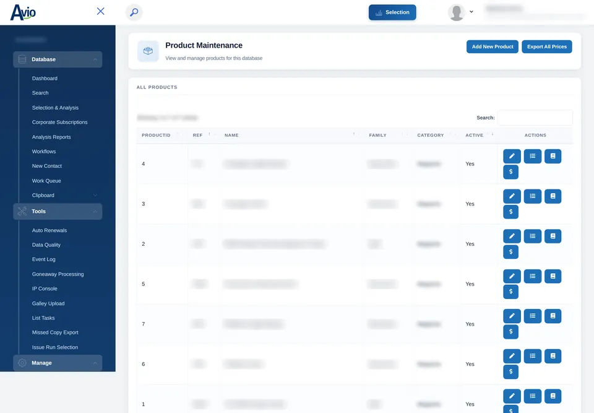Close the sidebar with the X icon
This screenshot has height=413, width=594.
pos(100,11)
